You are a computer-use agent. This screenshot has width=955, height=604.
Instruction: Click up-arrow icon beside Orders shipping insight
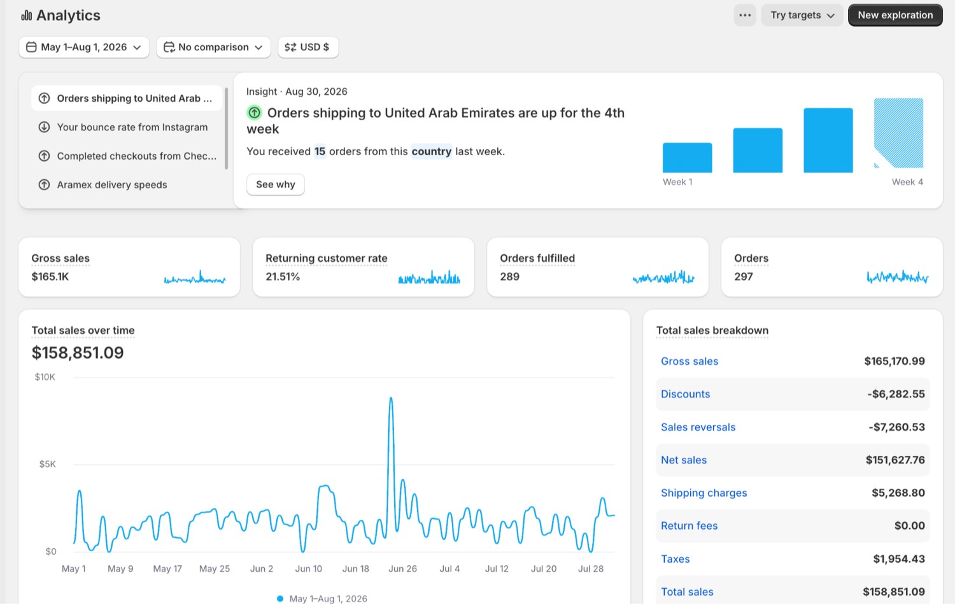pyautogui.click(x=44, y=98)
